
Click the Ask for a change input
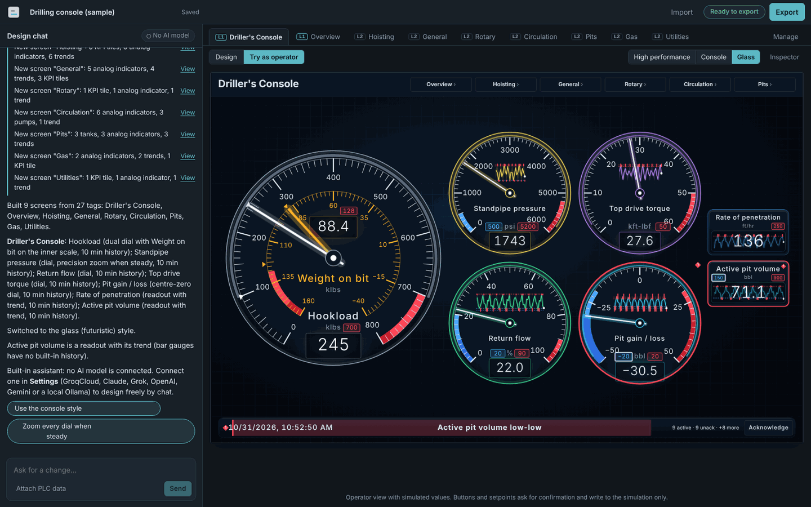101,470
